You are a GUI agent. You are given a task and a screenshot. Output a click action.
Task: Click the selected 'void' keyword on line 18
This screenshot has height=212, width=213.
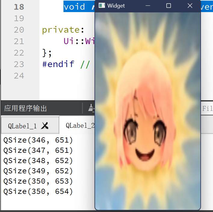point(74,7)
